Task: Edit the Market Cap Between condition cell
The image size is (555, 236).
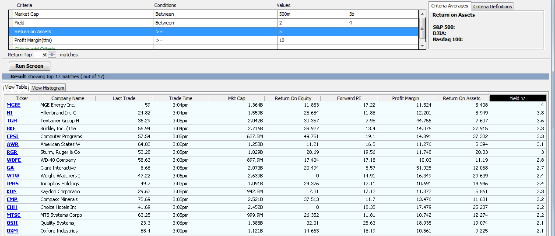Action: pyautogui.click(x=215, y=14)
